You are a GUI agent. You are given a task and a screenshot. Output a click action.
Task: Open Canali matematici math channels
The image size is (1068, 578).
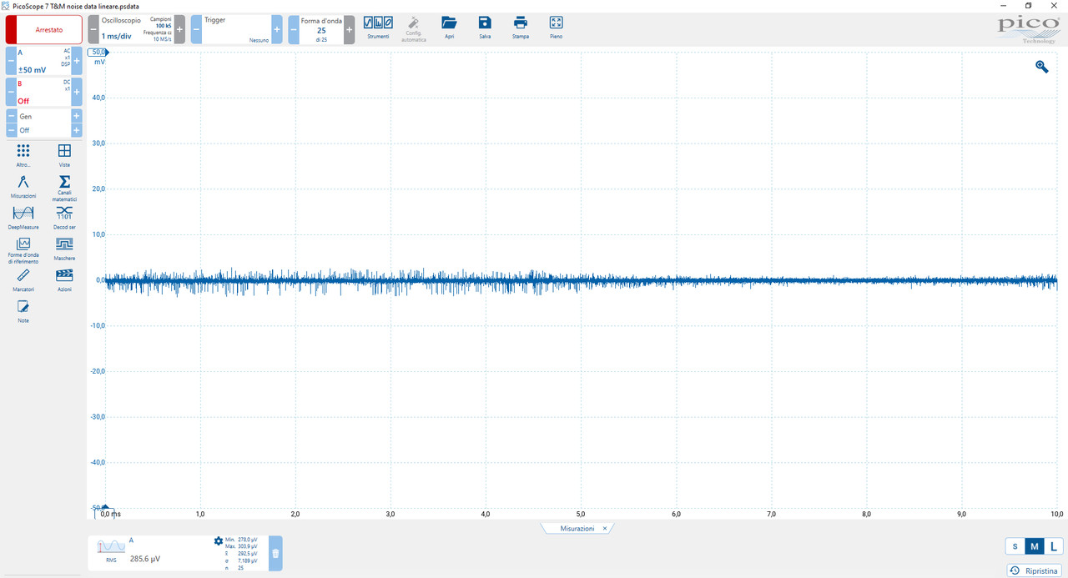coord(64,188)
